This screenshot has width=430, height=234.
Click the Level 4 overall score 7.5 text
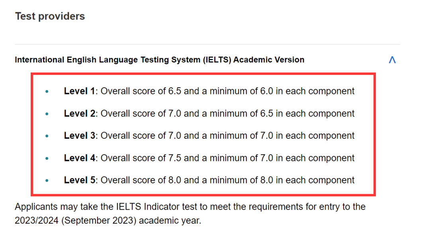point(141,158)
